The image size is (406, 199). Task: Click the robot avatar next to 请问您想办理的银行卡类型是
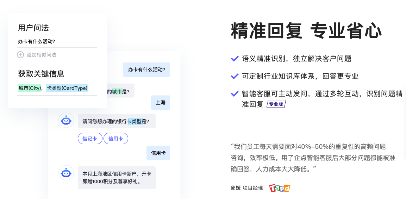[x=66, y=120]
